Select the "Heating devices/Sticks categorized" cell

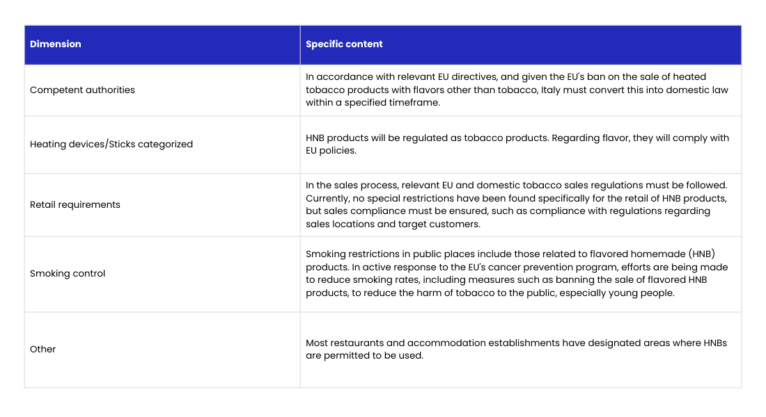tap(111, 145)
